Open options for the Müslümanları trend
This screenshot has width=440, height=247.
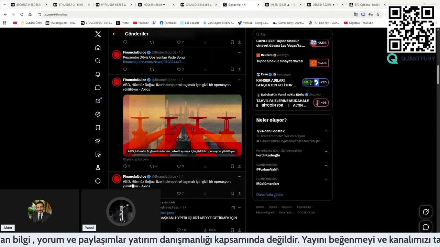(327, 180)
